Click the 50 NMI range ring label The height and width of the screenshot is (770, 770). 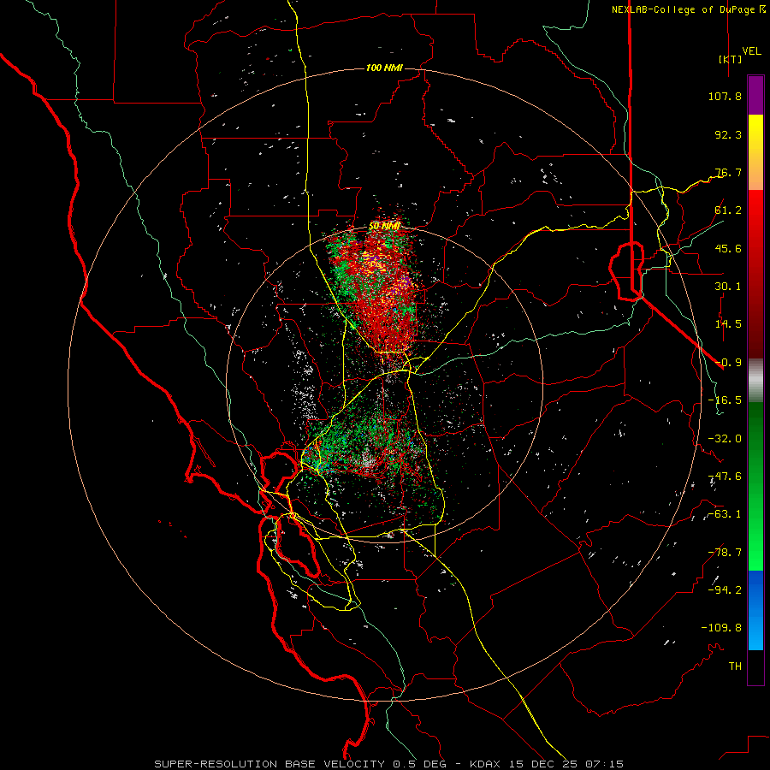(x=384, y=226)
